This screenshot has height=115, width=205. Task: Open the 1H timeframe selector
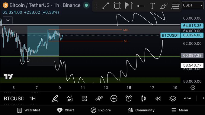(x=33, y=98)
